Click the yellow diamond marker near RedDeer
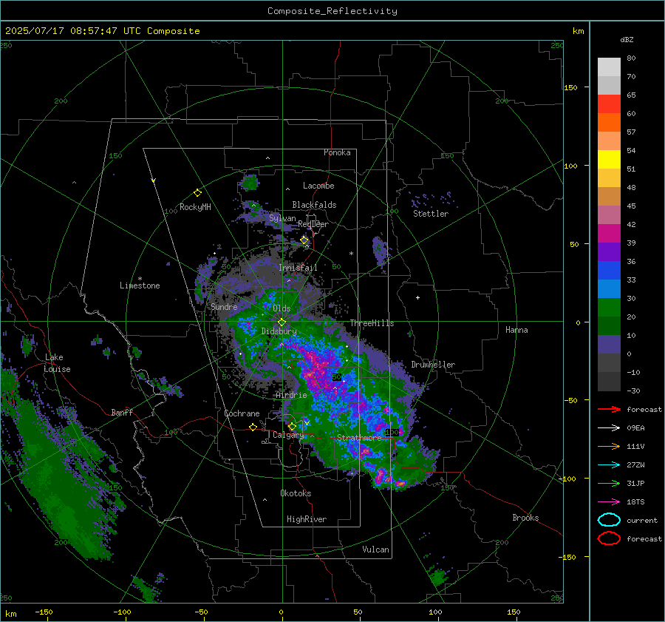Screen dimensions: 665x622 click(x=304, y=240)
